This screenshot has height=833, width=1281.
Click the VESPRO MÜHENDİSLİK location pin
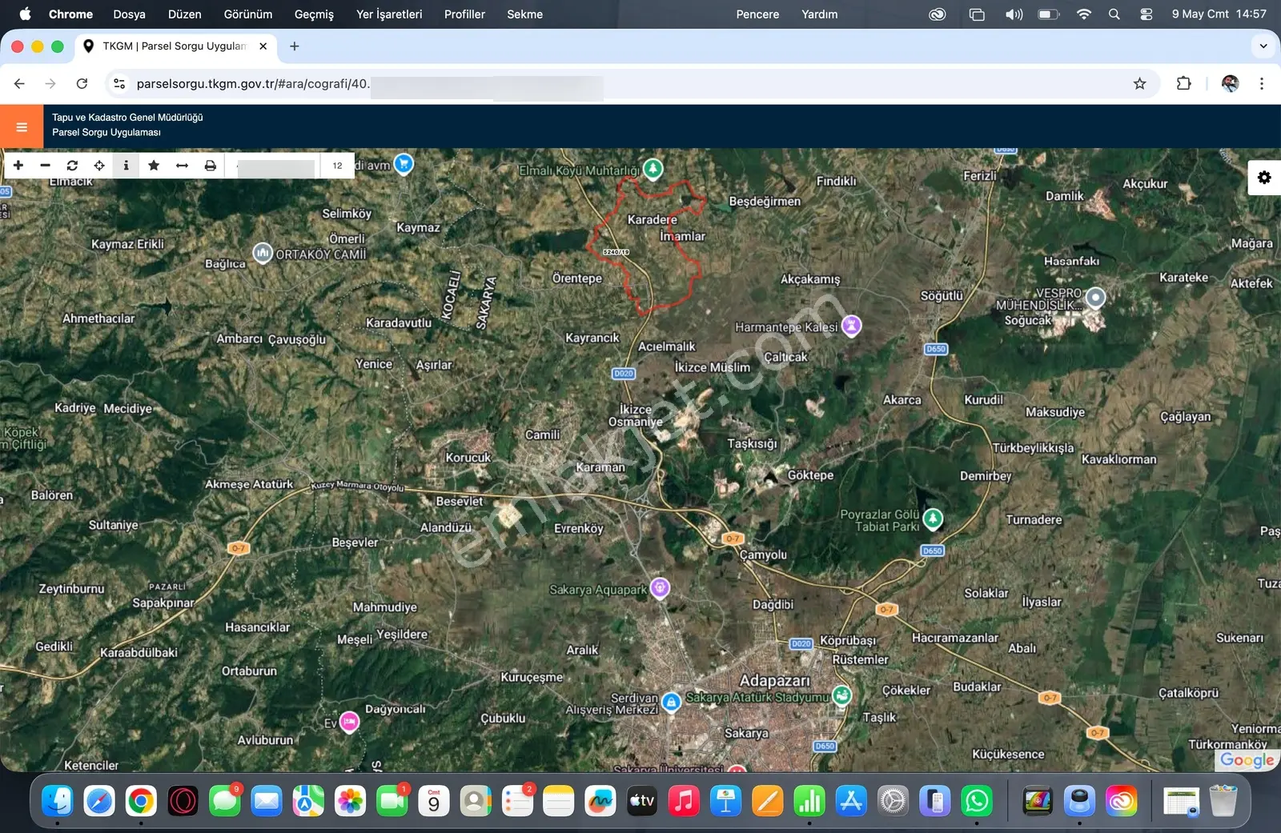coord(1095,297)
